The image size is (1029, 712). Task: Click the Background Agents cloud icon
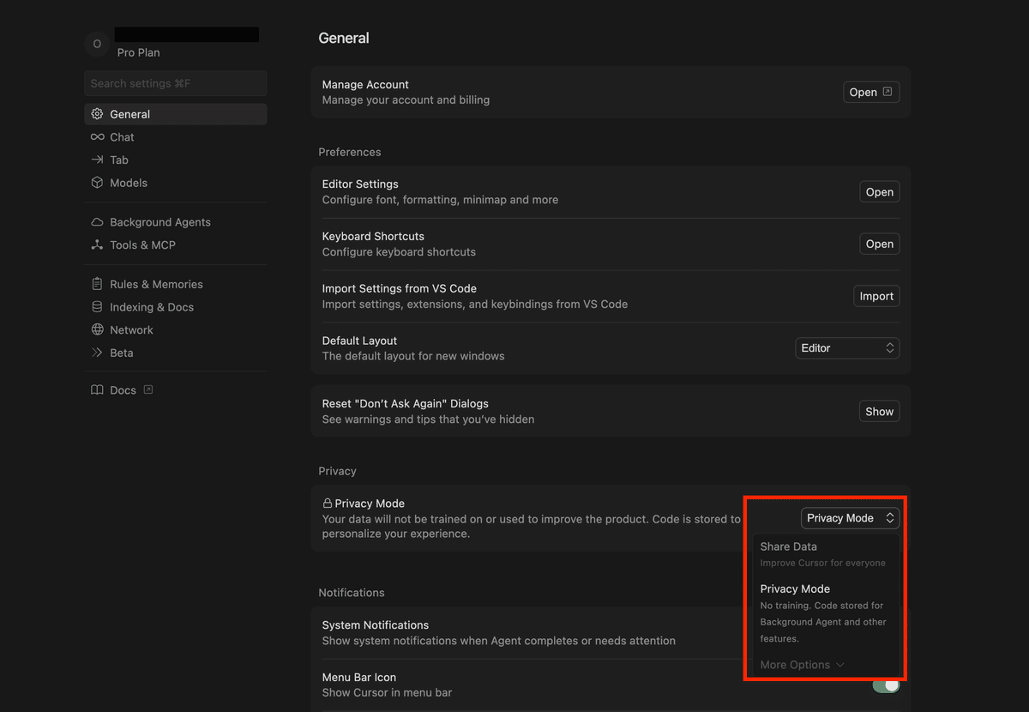[x=97, y=222]
